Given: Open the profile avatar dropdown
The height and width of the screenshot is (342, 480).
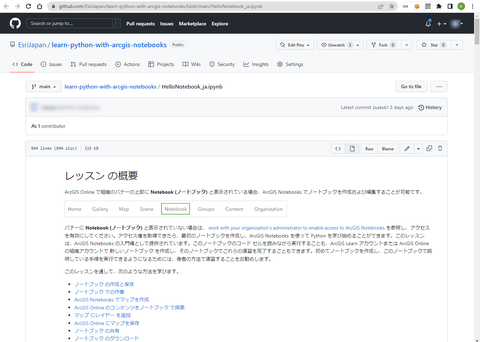Looking at the screenshot, I should (x=456, y=24).
